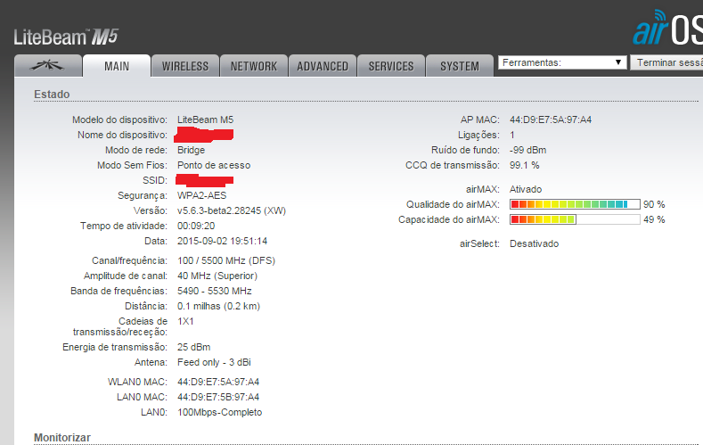
Task: Click the wireless mode value Ponto de acesso
Action: tap(214, 165)
